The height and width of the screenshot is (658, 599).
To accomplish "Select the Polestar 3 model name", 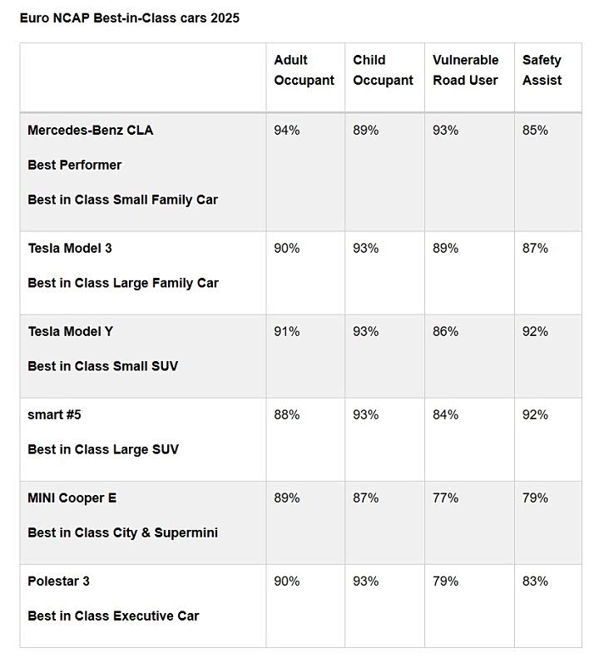I will pyautogui.click(x=58, y=581).
